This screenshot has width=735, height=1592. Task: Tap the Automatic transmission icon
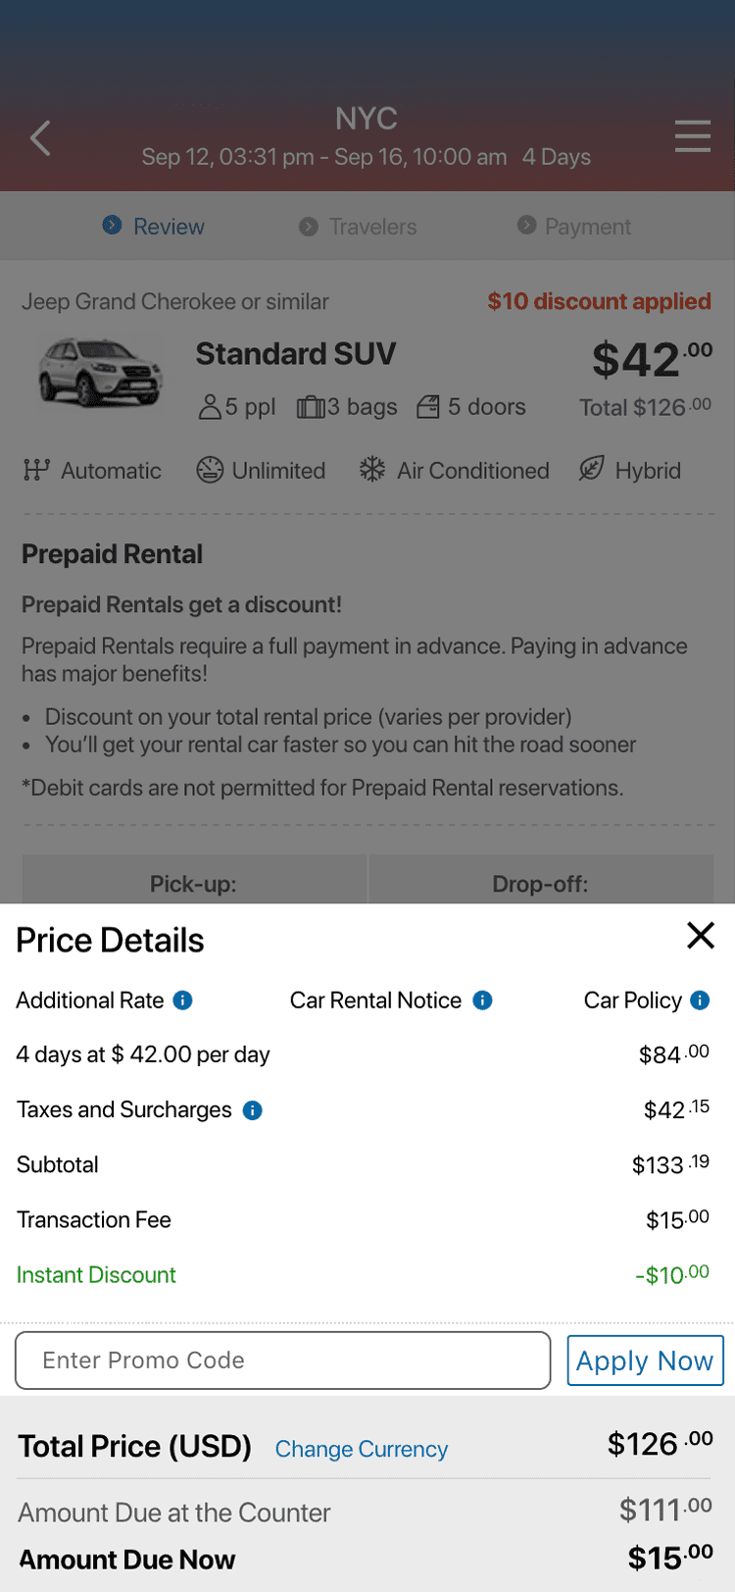click(x=36, y=470)
